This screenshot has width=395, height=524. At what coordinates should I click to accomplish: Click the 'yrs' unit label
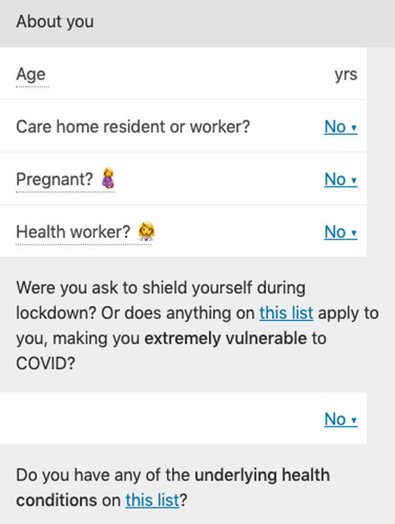pos(346,75)
